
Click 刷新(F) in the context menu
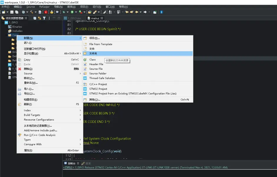pyautogui.click(x=50, y=104)
